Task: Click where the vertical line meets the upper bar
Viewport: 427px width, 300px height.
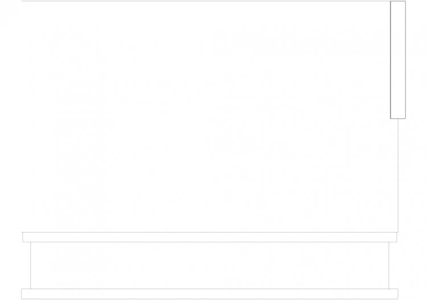Action: click(x=398, y=232)
